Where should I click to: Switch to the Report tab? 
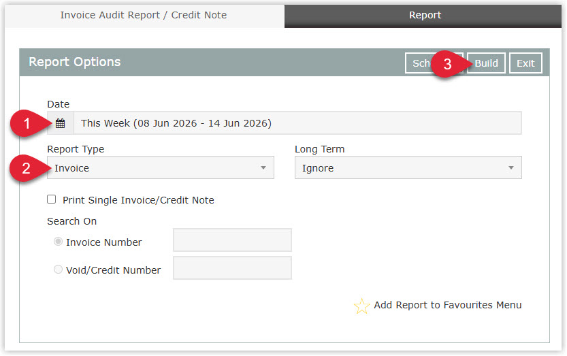tap(423, 16)
